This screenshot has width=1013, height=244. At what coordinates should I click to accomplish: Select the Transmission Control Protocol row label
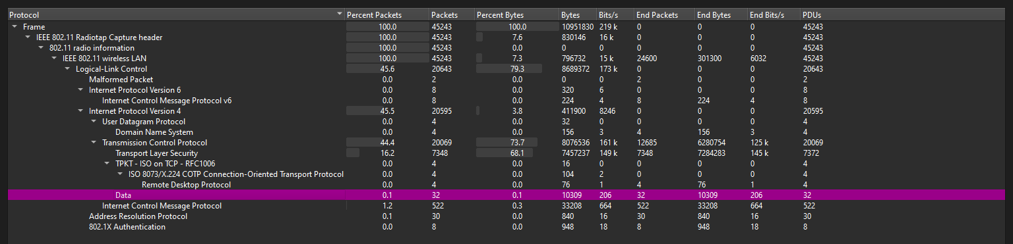154,143
